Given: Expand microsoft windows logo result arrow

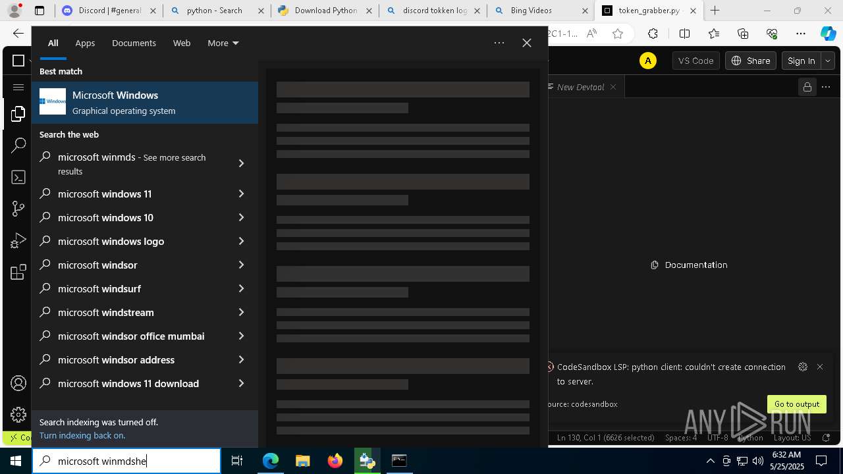Looking at the screenshot, I should [x=241, y=241].
